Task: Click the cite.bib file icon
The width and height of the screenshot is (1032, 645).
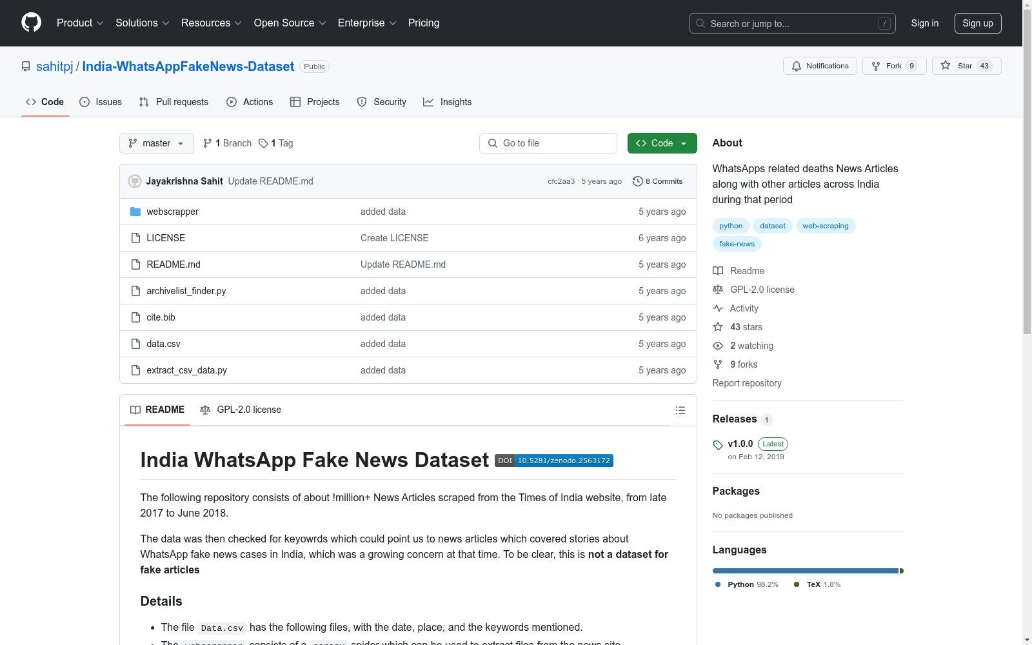Action: tap(135, 317)
